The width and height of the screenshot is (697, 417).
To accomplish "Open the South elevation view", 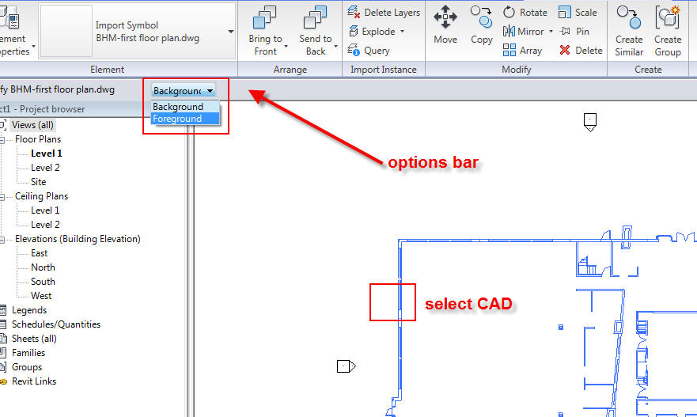I will [43, 282].
